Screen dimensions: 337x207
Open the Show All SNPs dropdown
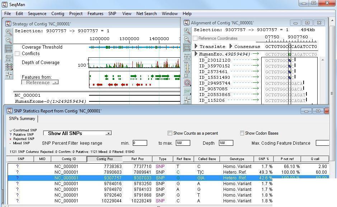[x=78, y=133]
